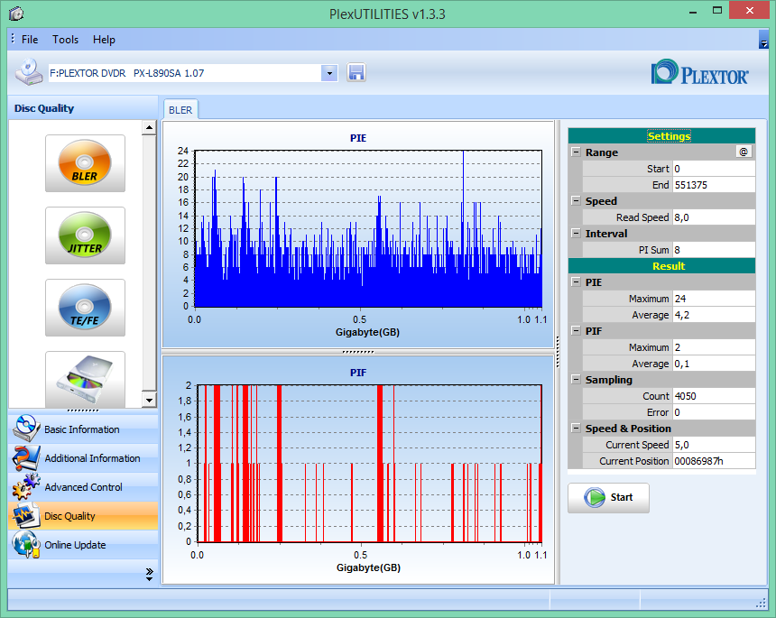
Task: Switch to the BLER tab
Action: [x=180, y=110]
